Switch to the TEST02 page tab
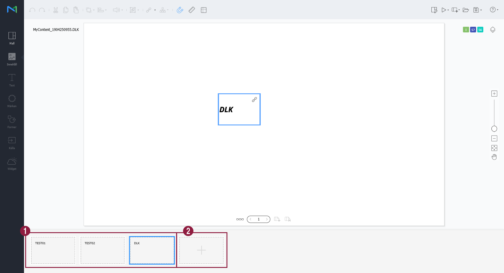This screenshot has height=273, width=504. tap(102, 250)
